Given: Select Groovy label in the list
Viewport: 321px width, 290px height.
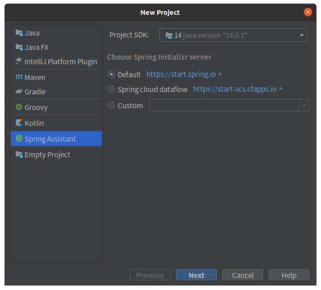Looking at the screenshot, I should click(x=36, y=107).
